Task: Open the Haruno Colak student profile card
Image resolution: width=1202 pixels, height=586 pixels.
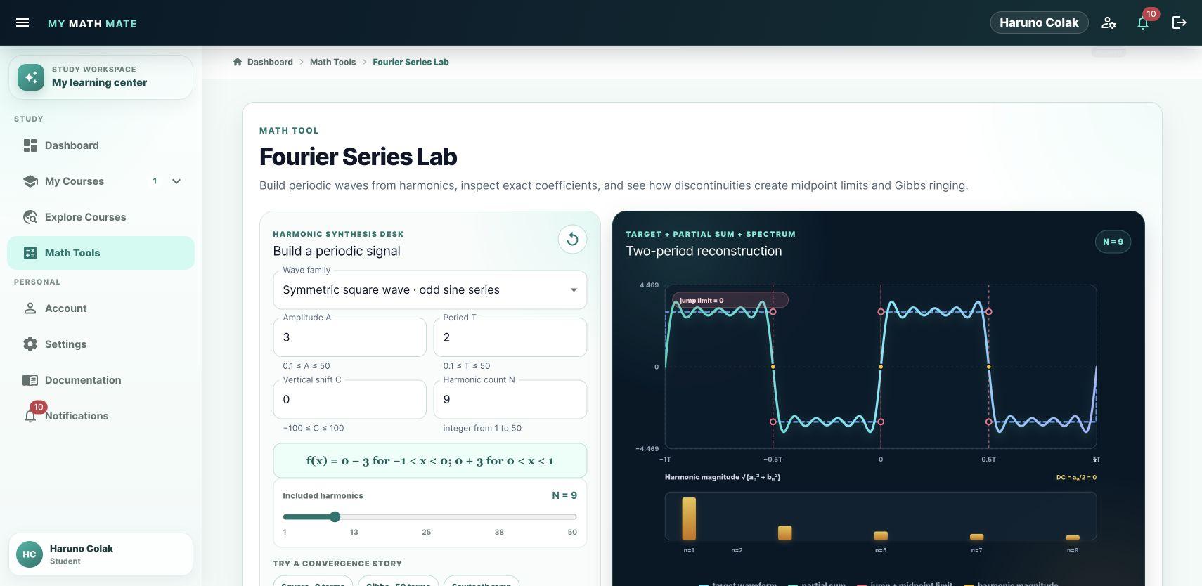Action: point(101,554)
